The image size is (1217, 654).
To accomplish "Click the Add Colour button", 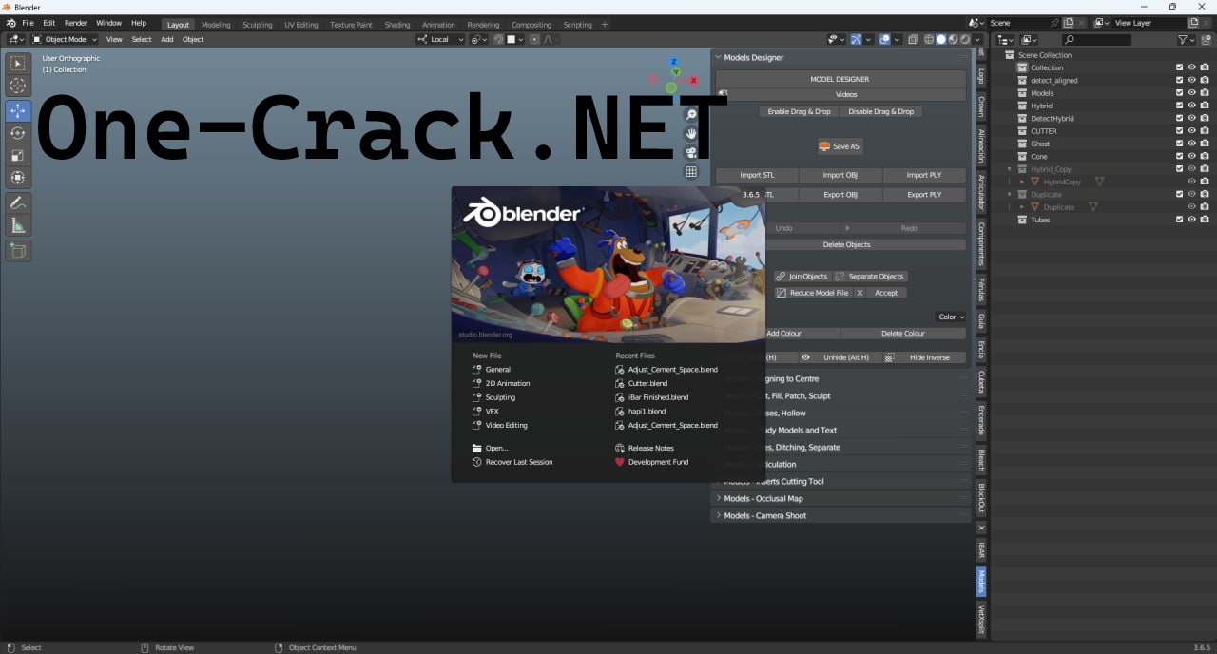I will 784,334.
